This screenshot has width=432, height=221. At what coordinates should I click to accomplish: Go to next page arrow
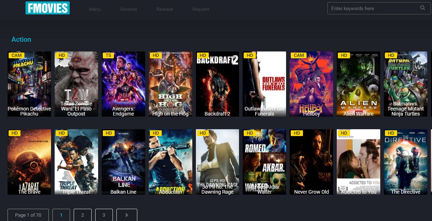tap(127, 215)
